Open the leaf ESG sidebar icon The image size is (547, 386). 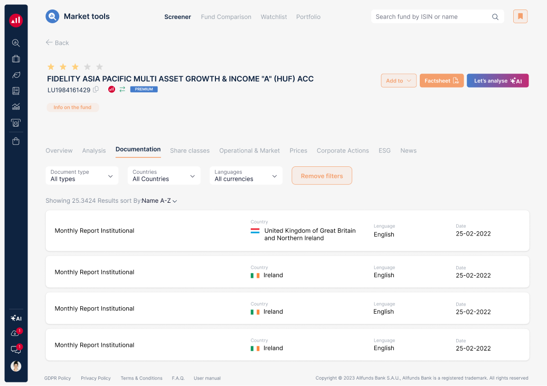pyautogui.click(x=16, y=75)
